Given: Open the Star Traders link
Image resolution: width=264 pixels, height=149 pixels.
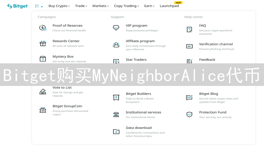Looking at the screenshot, I should (136, 60).
